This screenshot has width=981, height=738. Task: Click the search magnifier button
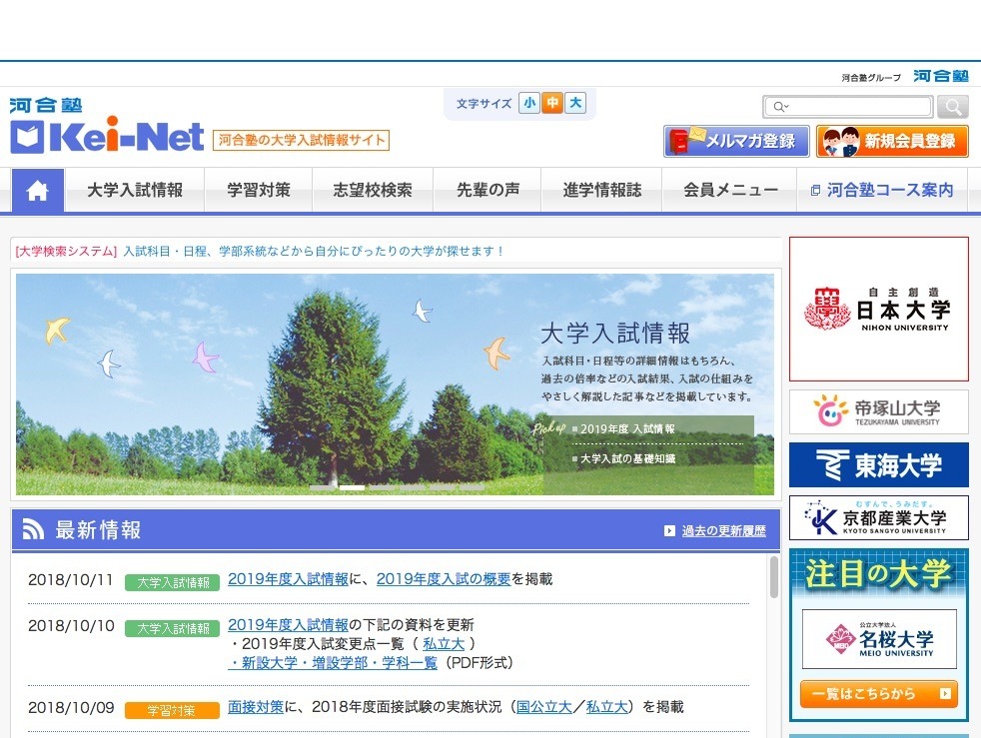(x=953, y=107)
